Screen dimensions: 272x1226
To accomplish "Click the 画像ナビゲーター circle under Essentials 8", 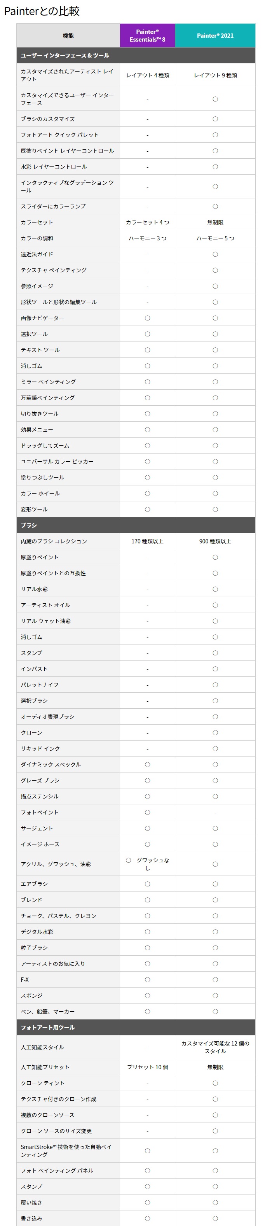I will (x=147, y=318).
